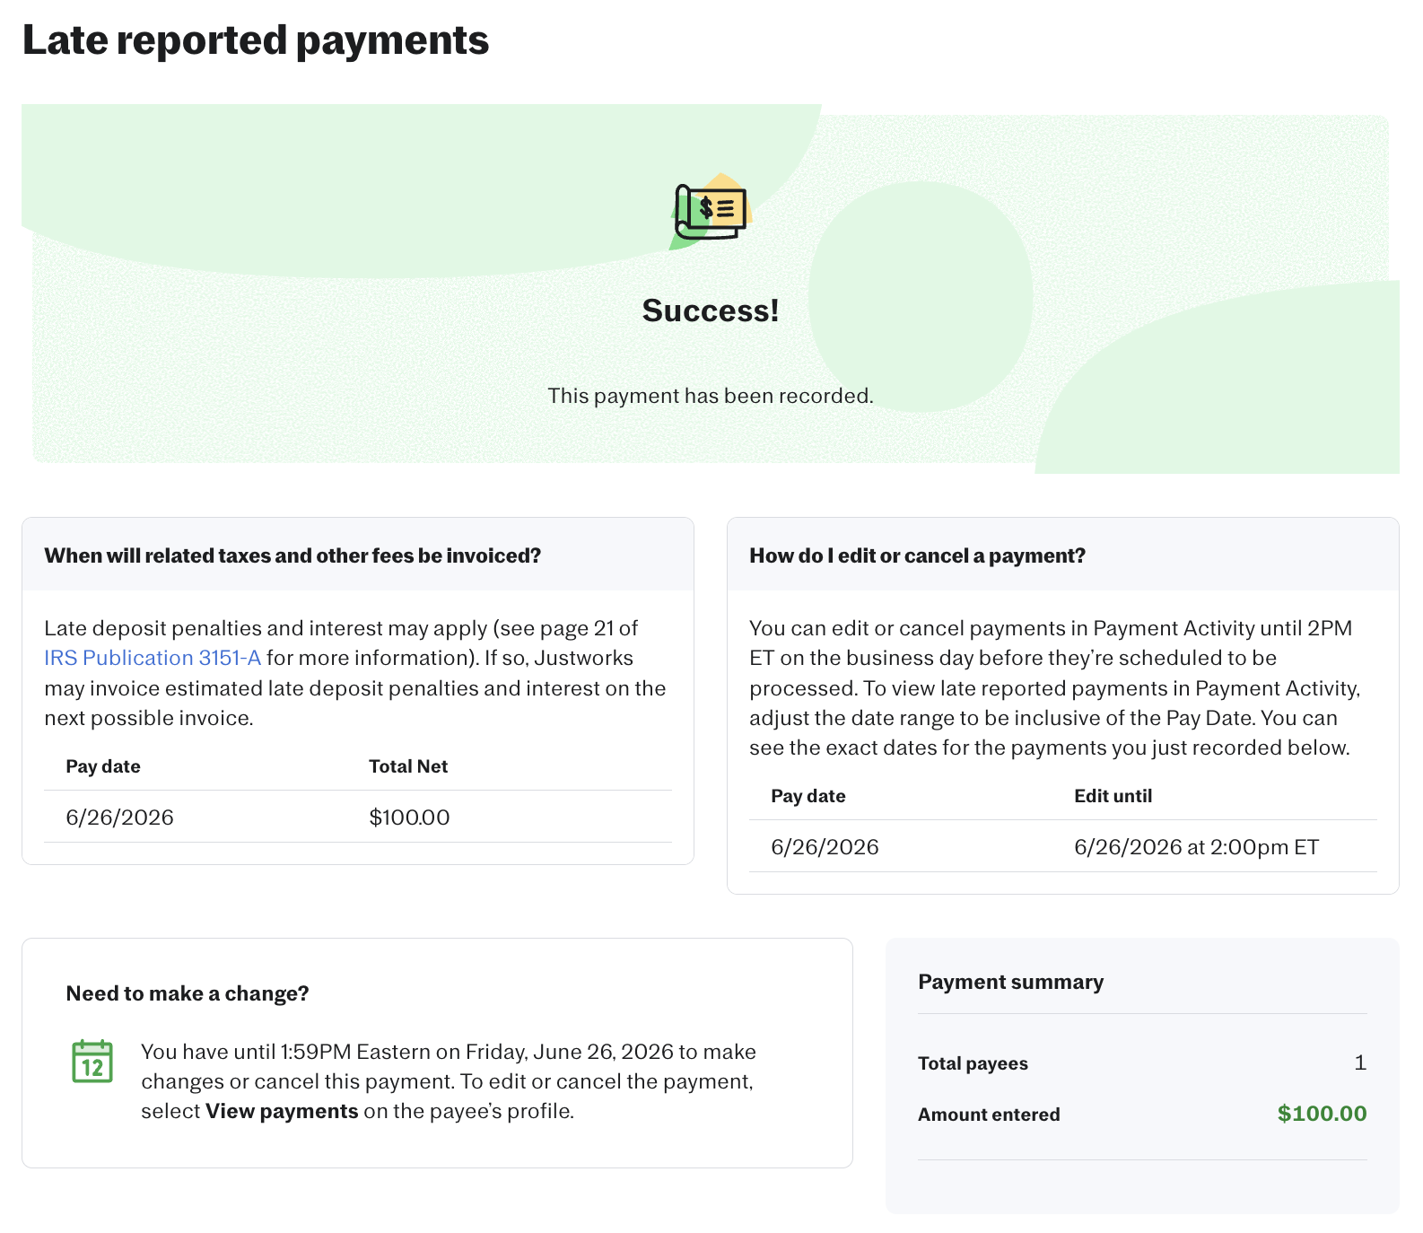This screenshot has height=1233, width=1423.
Task: Click 'Pay date' header in the edit table
Action: click(808, 796)
